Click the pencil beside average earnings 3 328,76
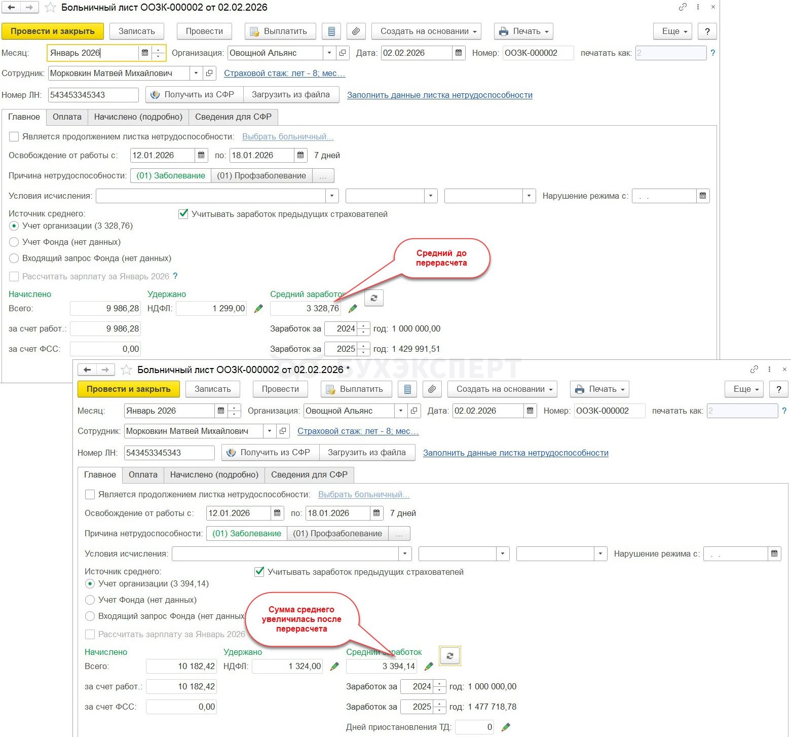Image resolution: width=791 pixels, height=737 pixels. point(353,308)
